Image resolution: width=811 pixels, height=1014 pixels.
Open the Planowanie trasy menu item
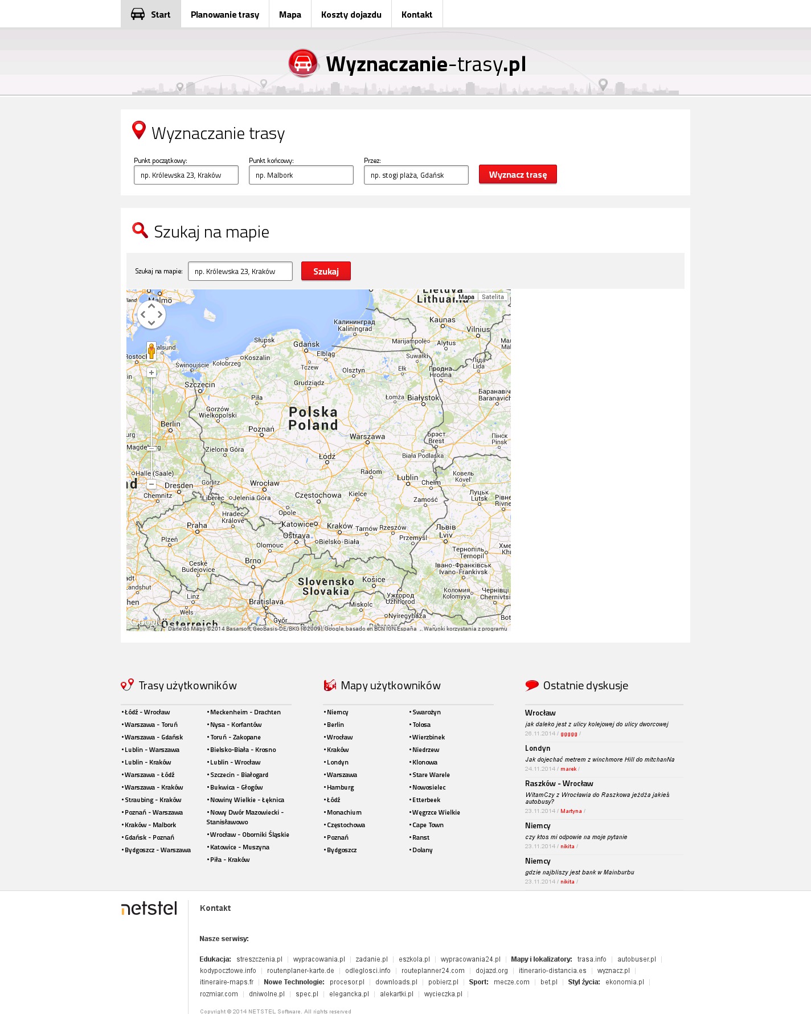coord(225,14)
